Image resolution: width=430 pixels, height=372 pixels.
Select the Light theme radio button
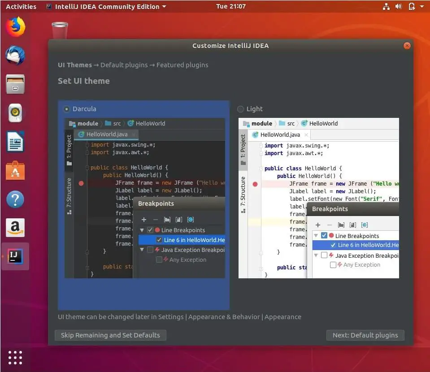[240, 108]
